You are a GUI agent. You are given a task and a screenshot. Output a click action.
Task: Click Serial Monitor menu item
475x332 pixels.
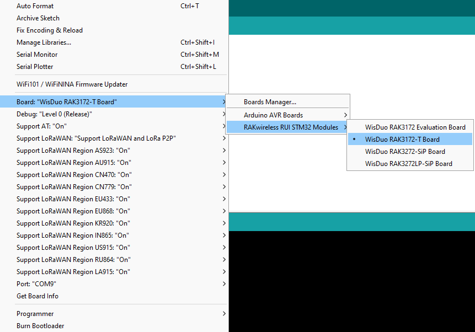point(37,55)
